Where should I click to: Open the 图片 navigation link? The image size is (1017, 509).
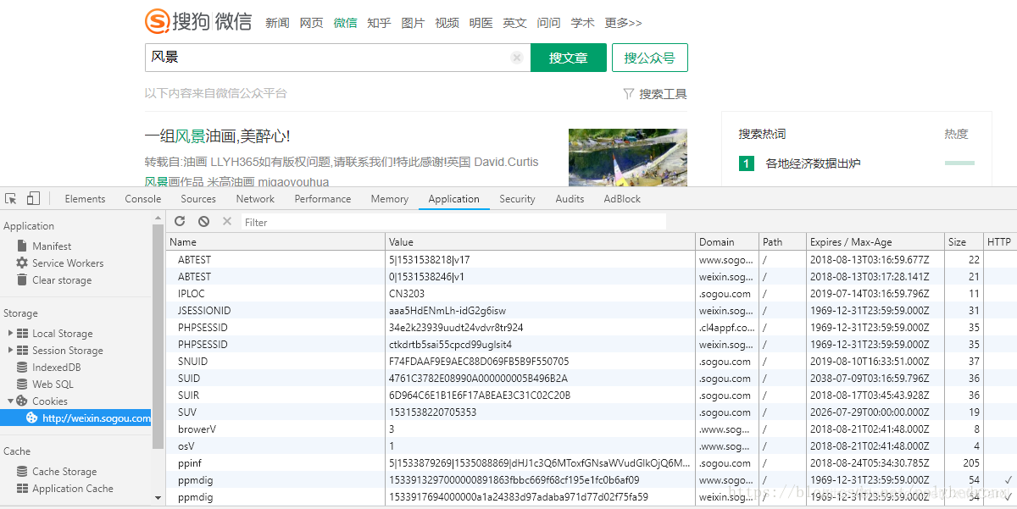[413, 23]
